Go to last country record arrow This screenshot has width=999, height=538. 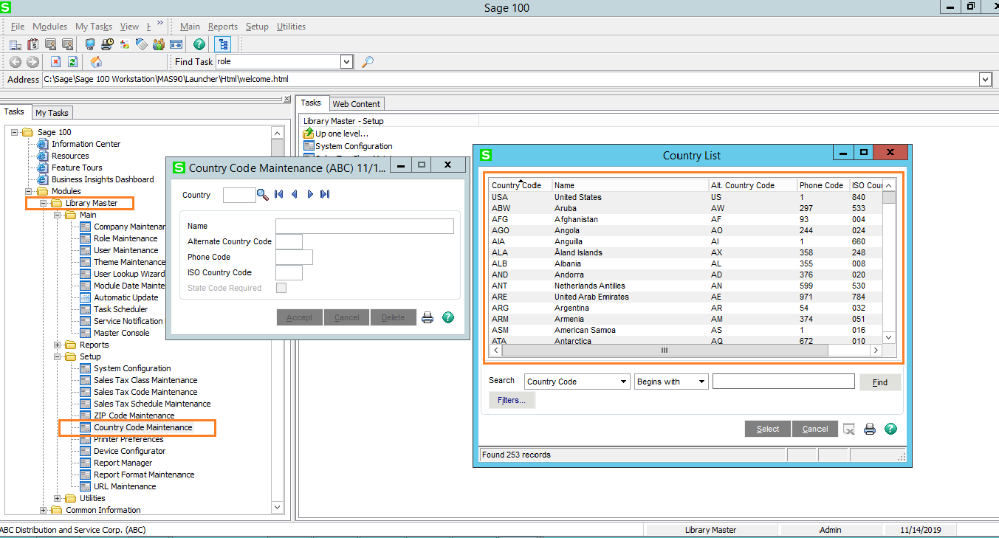point(325,194)
